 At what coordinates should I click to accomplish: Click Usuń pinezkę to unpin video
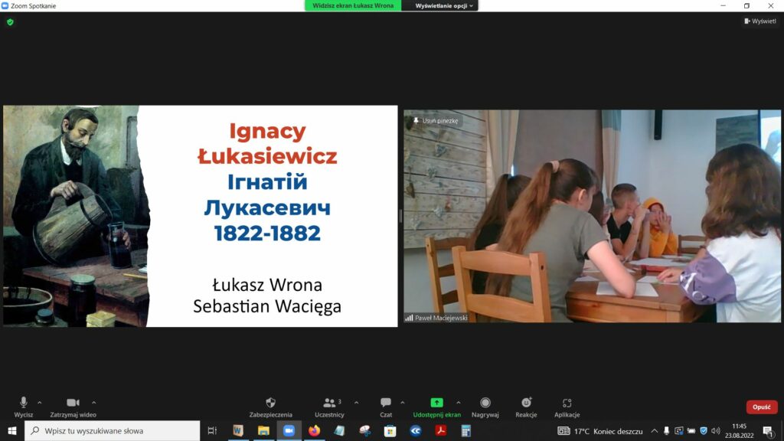pyautogui.click(x=436, y=121)
